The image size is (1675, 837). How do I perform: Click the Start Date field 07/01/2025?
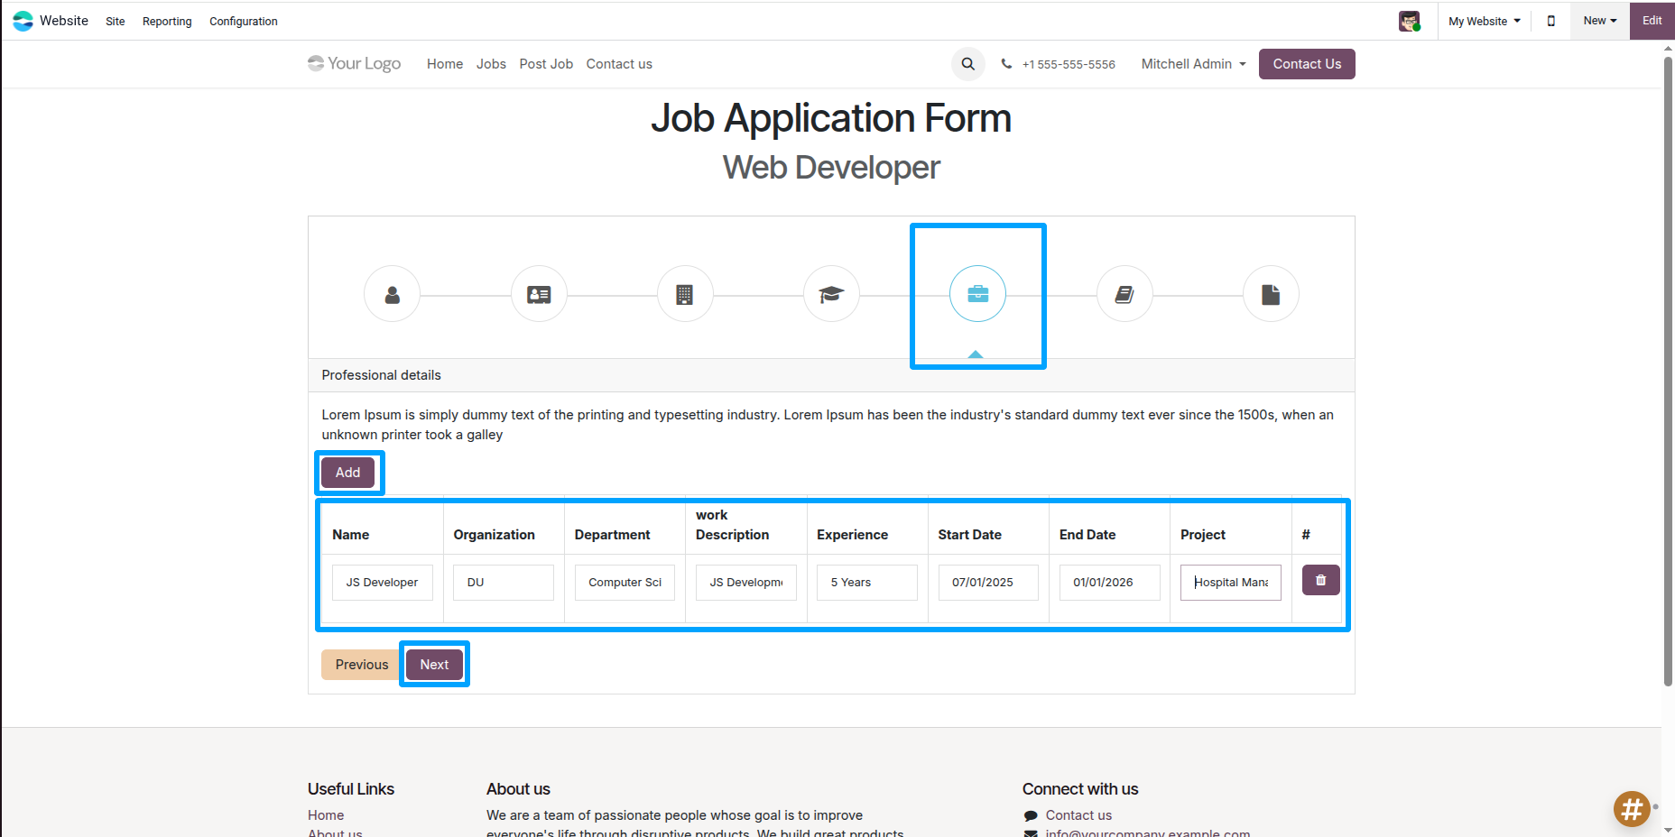[x=988, y=583]
